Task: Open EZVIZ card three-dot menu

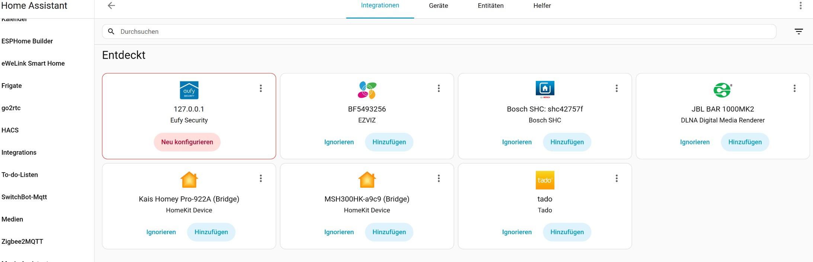Action: pos(439,88)
